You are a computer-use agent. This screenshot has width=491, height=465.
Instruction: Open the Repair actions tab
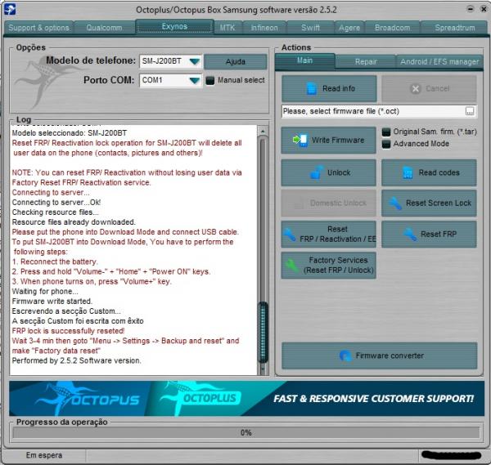tap(366, 62)
